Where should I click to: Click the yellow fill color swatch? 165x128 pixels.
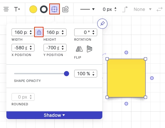(33, 9)
